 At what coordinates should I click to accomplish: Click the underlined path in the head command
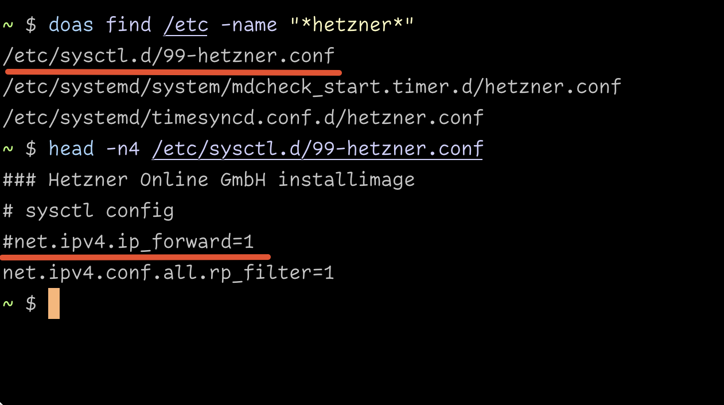pos(317,149)
